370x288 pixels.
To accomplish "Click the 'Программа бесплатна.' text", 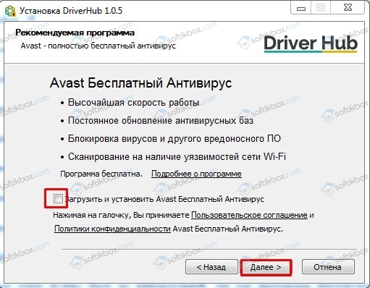I will [101, 174].
